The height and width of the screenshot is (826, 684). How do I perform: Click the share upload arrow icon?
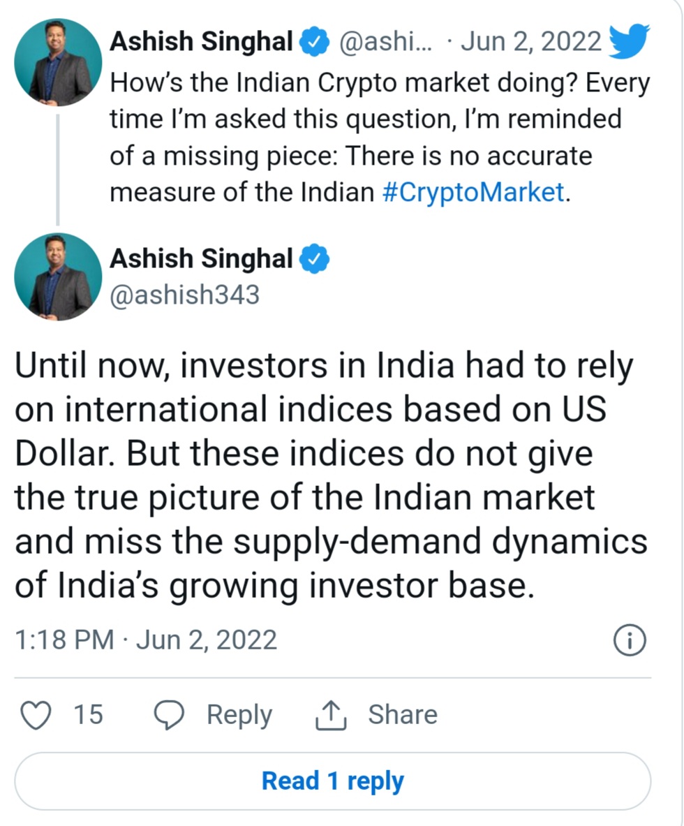(x=332, y=715)
